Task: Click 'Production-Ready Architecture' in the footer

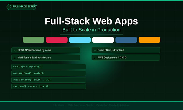Action: click(x=113, y=105)
